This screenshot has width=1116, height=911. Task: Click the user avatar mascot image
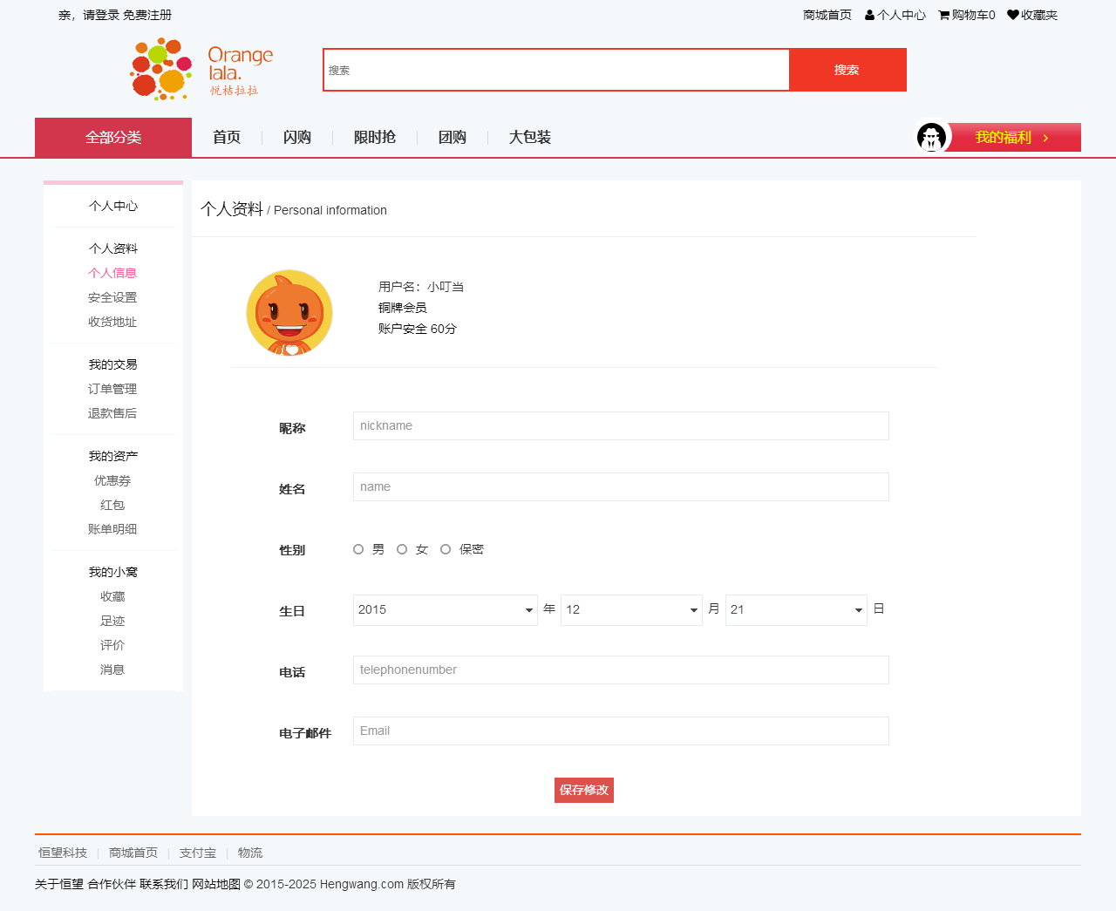(289, 313)
